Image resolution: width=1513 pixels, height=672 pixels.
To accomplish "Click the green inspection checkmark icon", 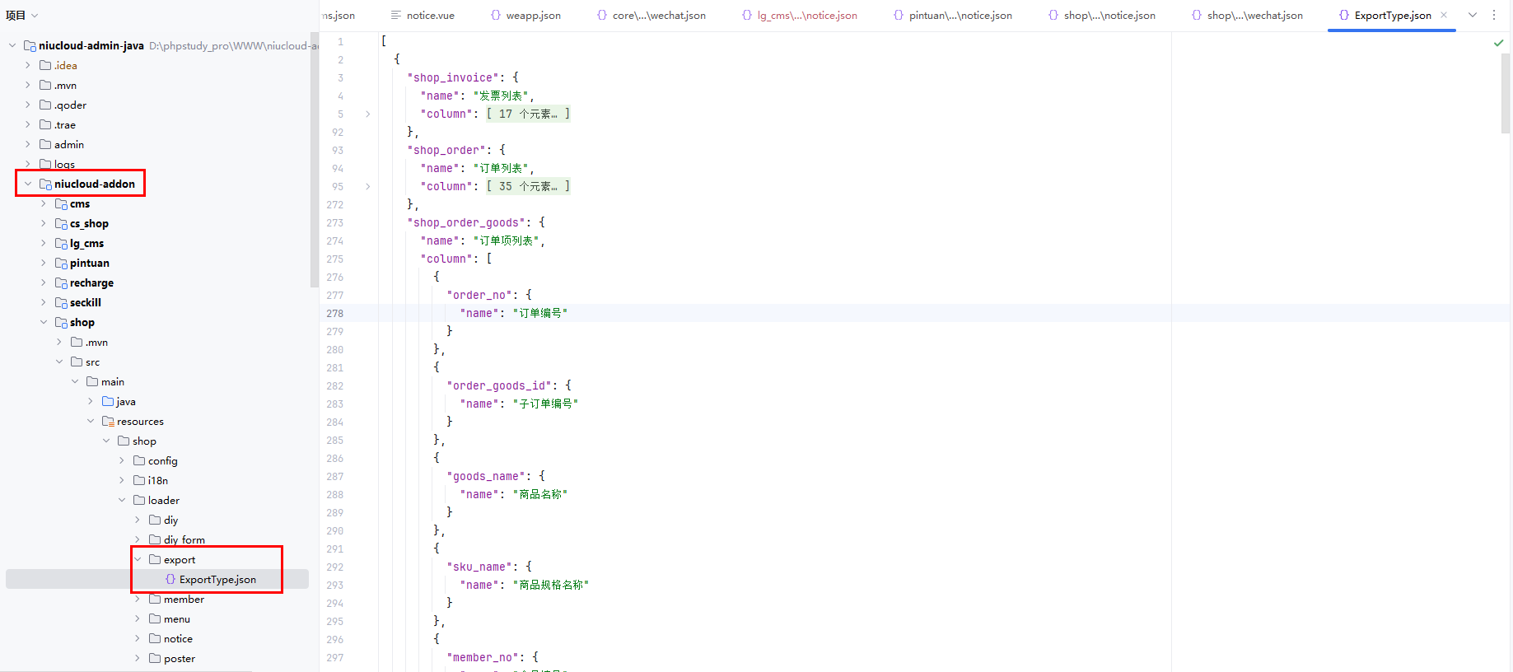I will coord(1498,43).
